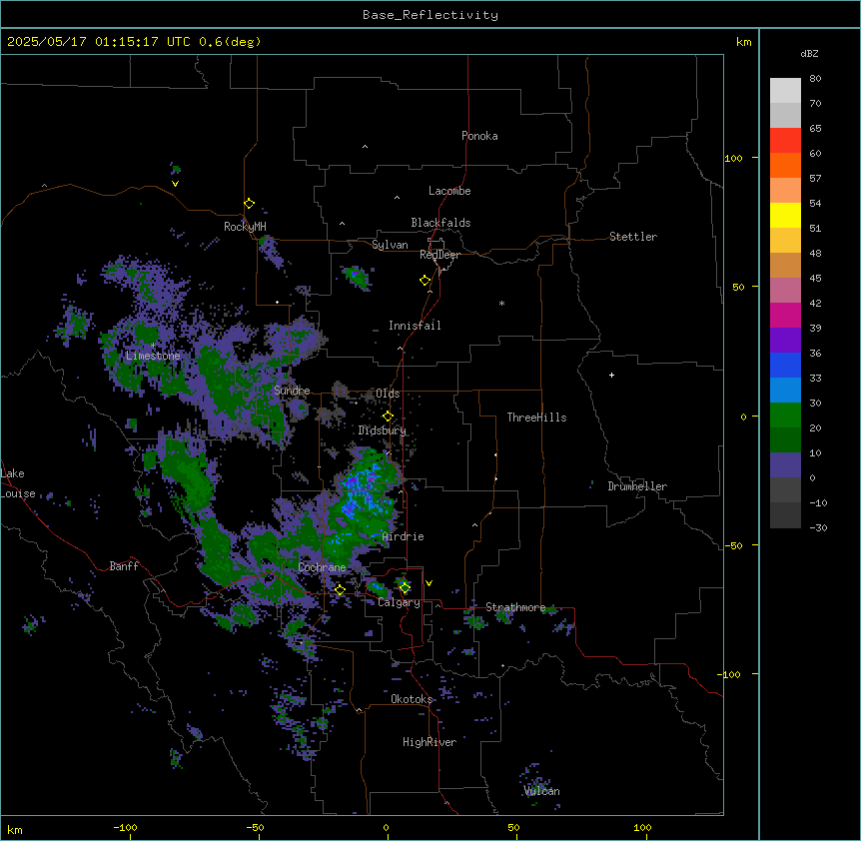
Task: Click the white asterisk marker east of Innisfail
Action: pyautogui.click(x=501, y=303)
